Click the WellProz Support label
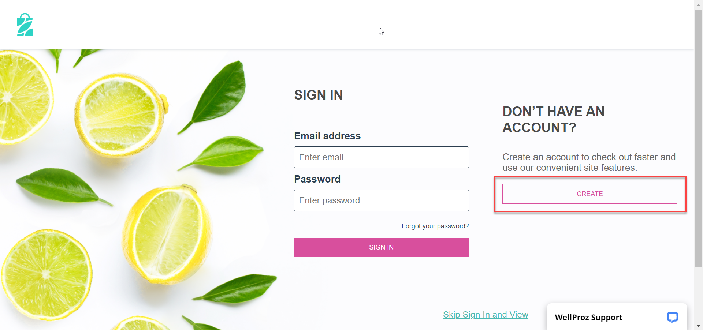The width and height of the screenshot is (703, 330). click(588, 317)
